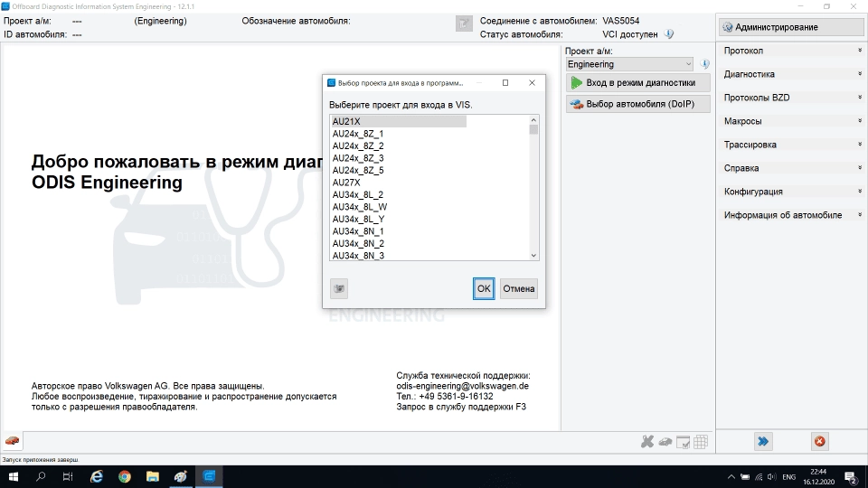This screenshot has height=488, width=868.
Task: Click the red stop X icon
Action: point(820,441)
